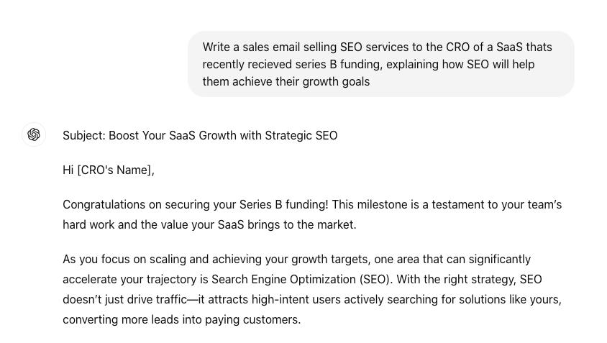Image resolution: width=607 pixels, height=343 pixels.
Task: Click the user prompt message bubble
Action: coord(381,64)
